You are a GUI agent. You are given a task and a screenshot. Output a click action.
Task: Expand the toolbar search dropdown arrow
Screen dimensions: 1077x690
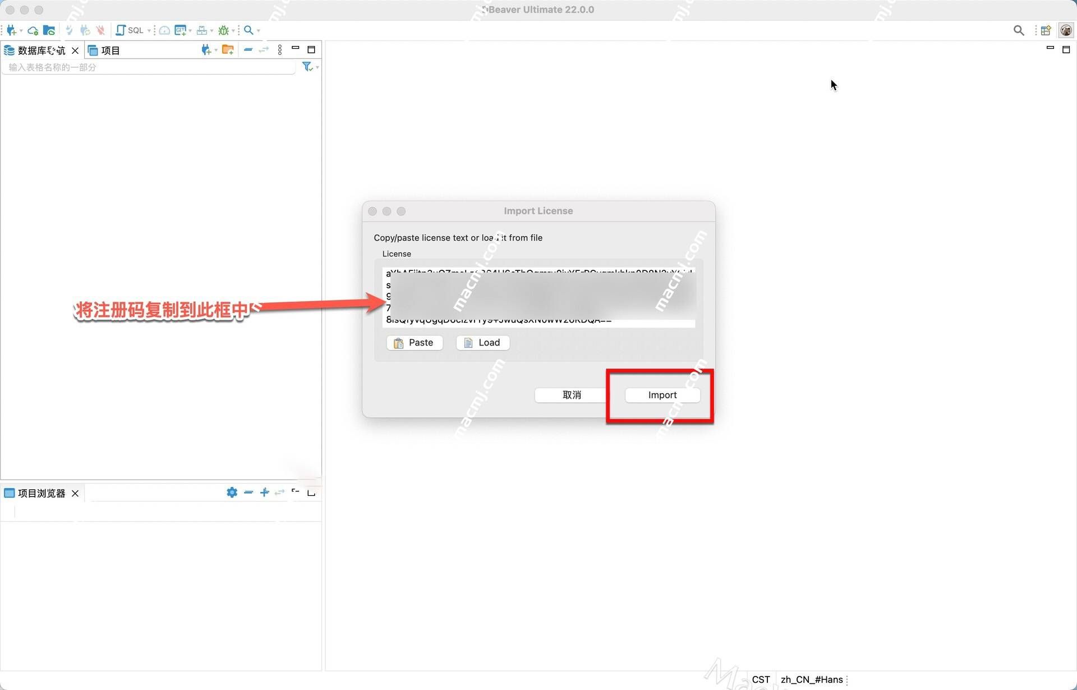259,31
